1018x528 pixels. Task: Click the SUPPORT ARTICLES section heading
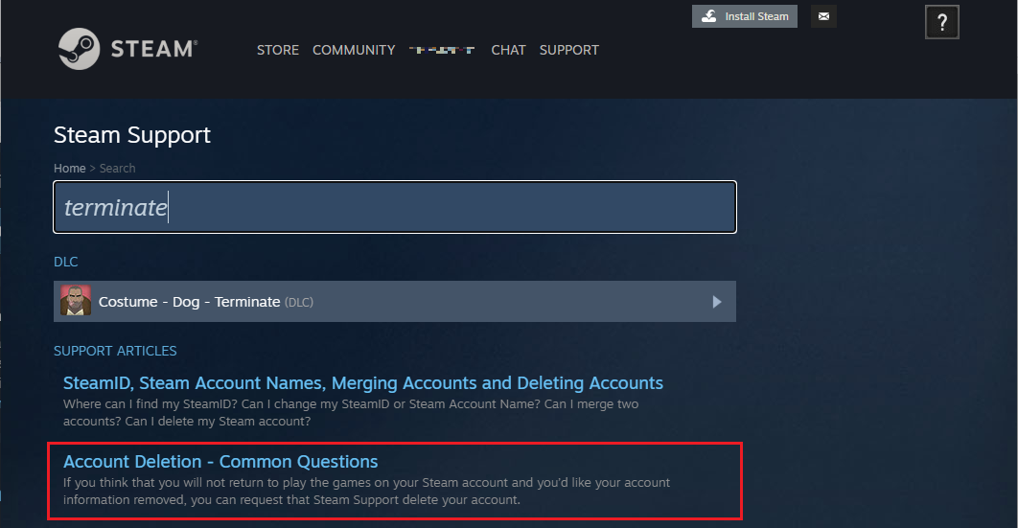point(115,351)
